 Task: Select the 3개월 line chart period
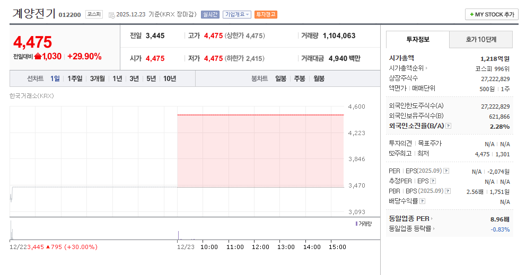[x=97, y=78]
